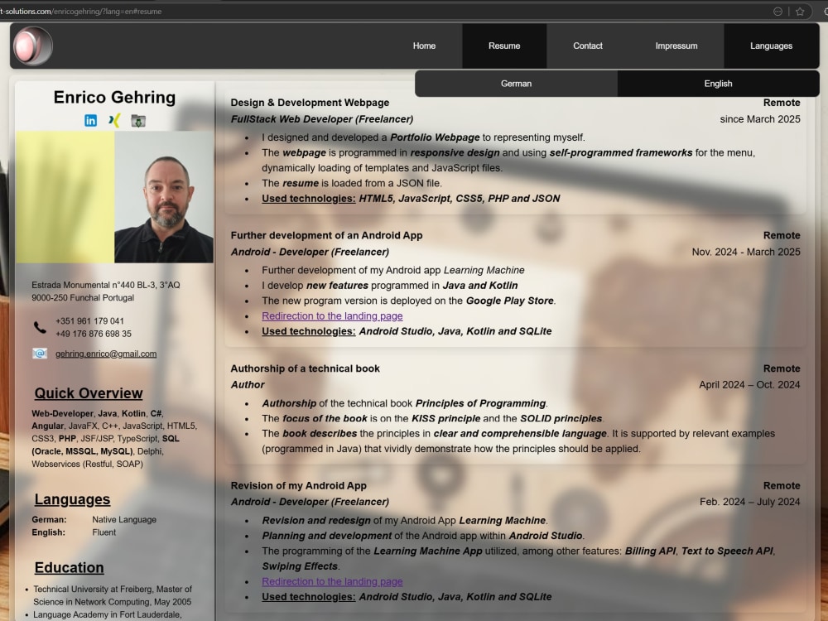Click 'The resume is loaded from a JSON file' bullet

pyautogui.click(x=352, y=183)
